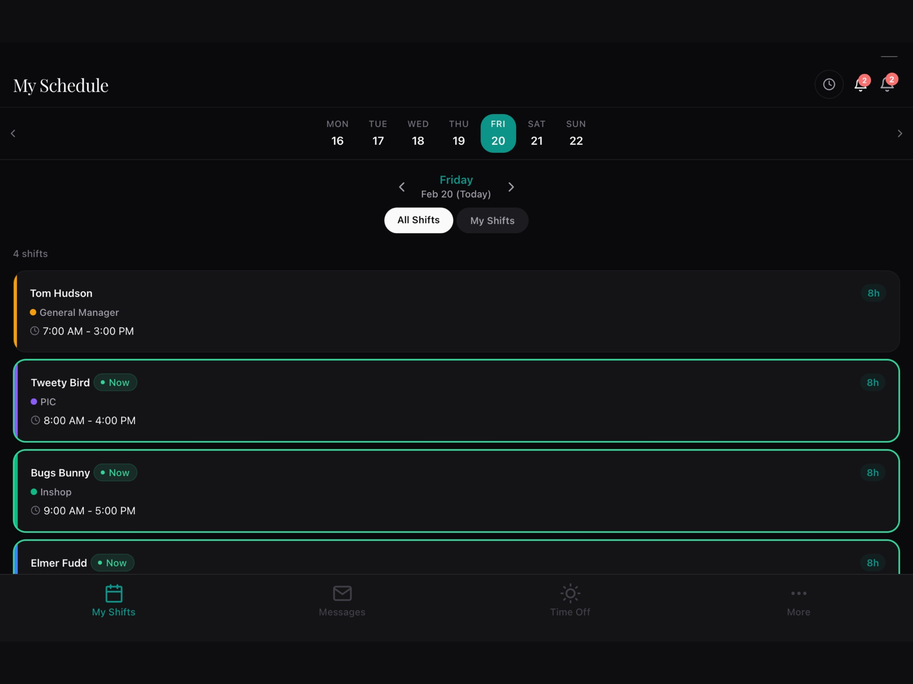Click Bugs Bunny's Now badge
Image resolution: width=913 pixels, height=684 pixels.
[x=115, y=472]
